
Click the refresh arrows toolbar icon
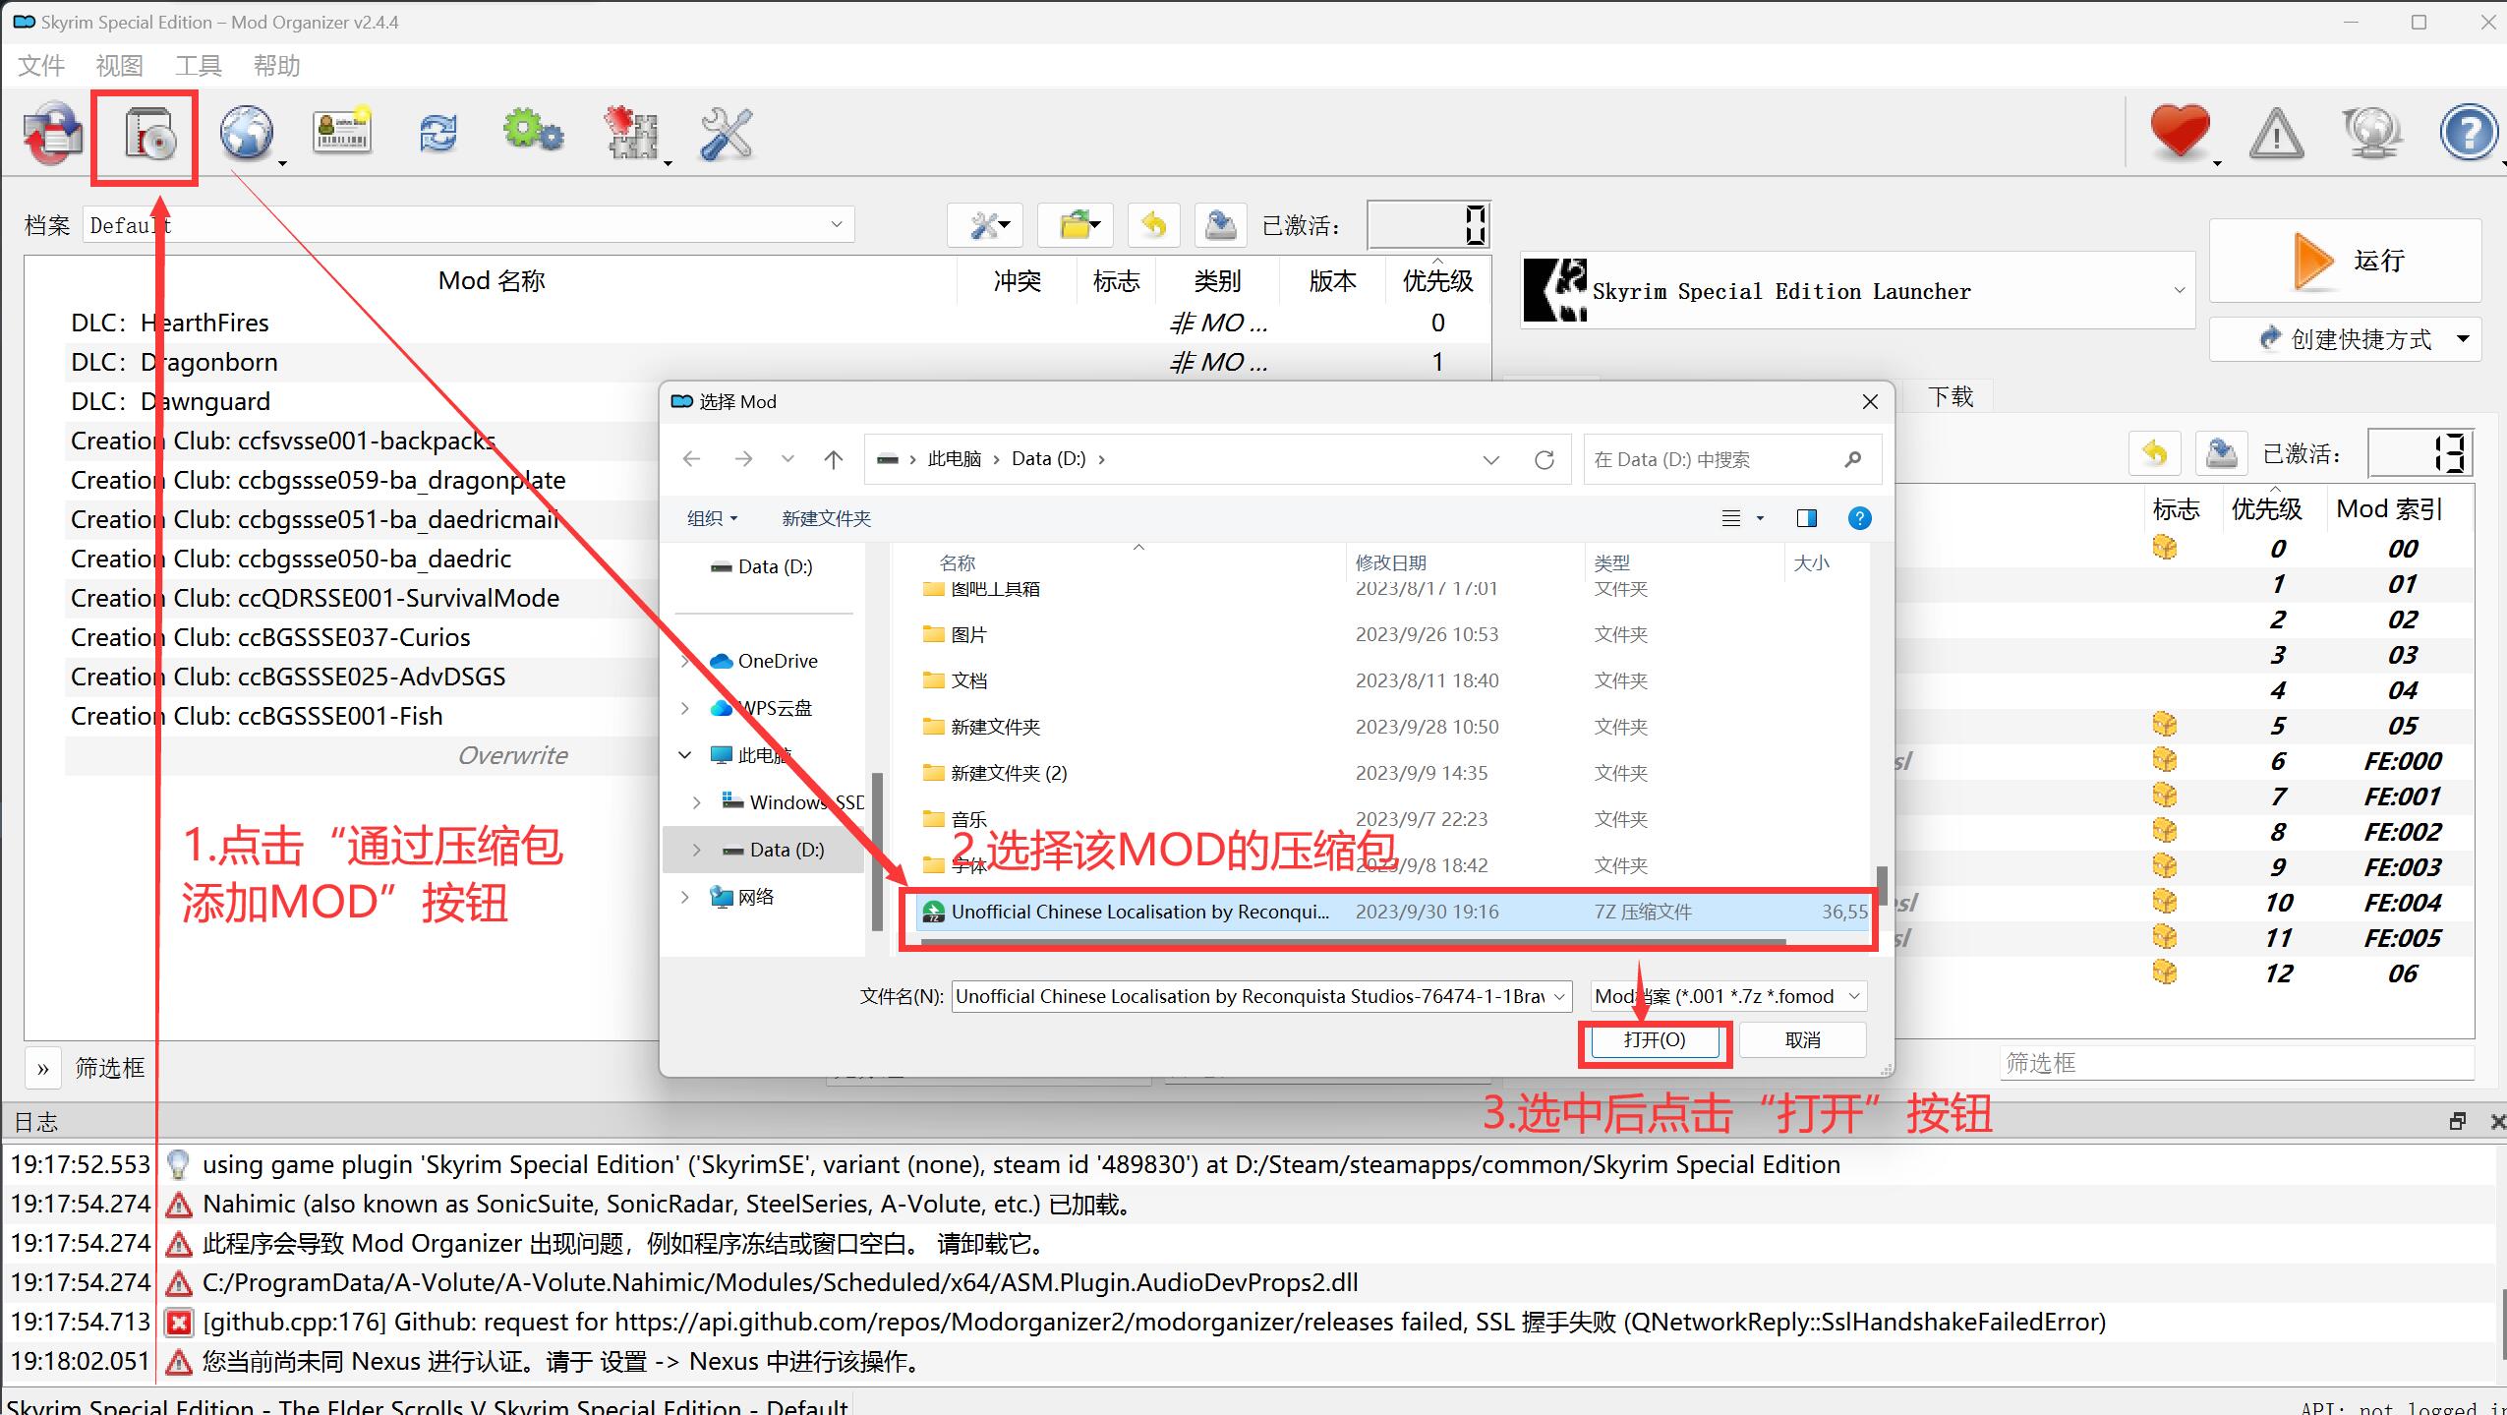coord(438,133)
